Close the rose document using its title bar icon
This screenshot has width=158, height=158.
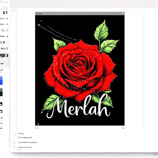tap(123, 14)
